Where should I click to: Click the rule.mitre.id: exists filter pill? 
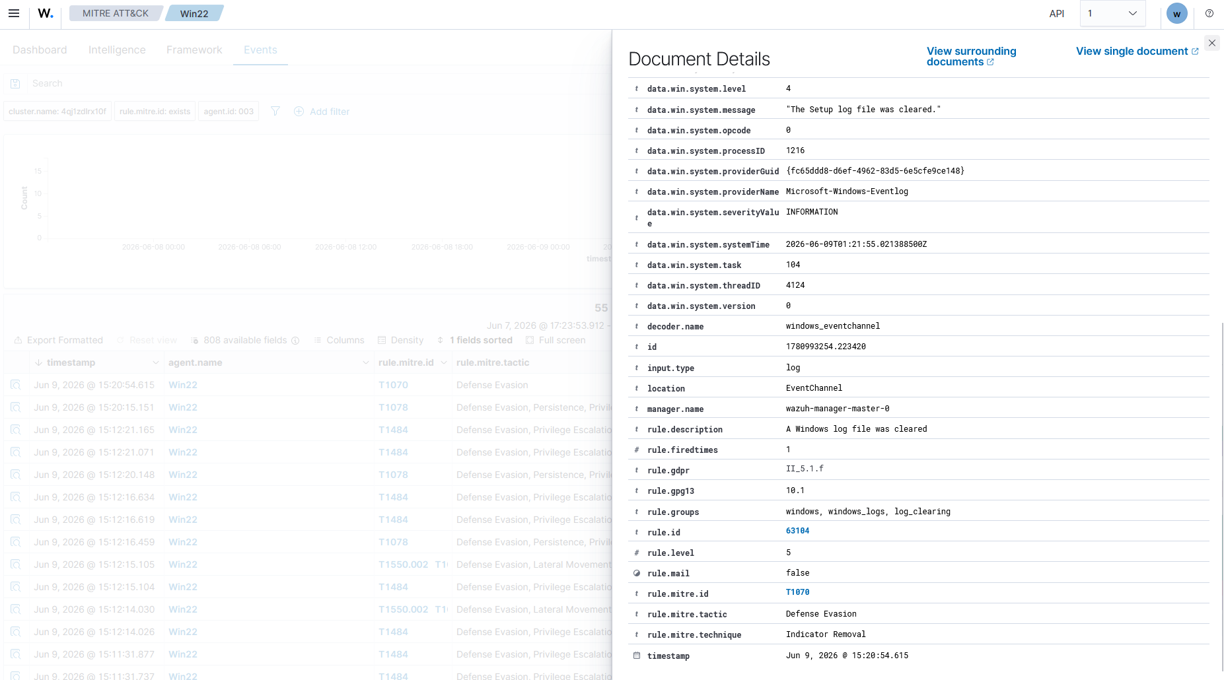(155, 112)
